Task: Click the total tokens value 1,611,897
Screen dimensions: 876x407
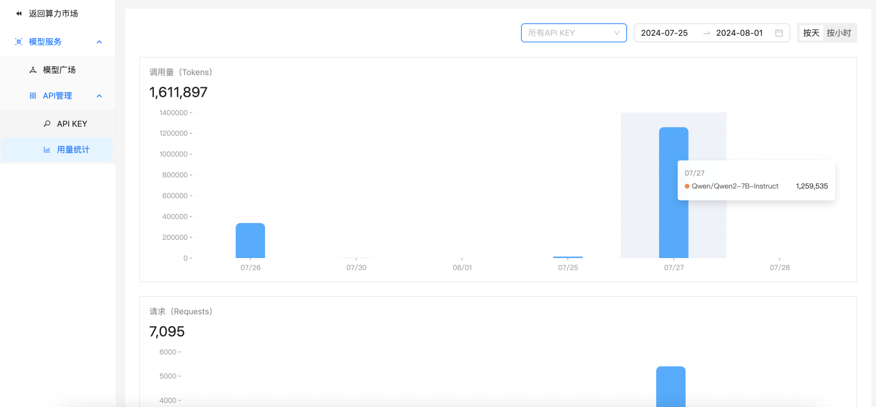Action: coord(179,92)
